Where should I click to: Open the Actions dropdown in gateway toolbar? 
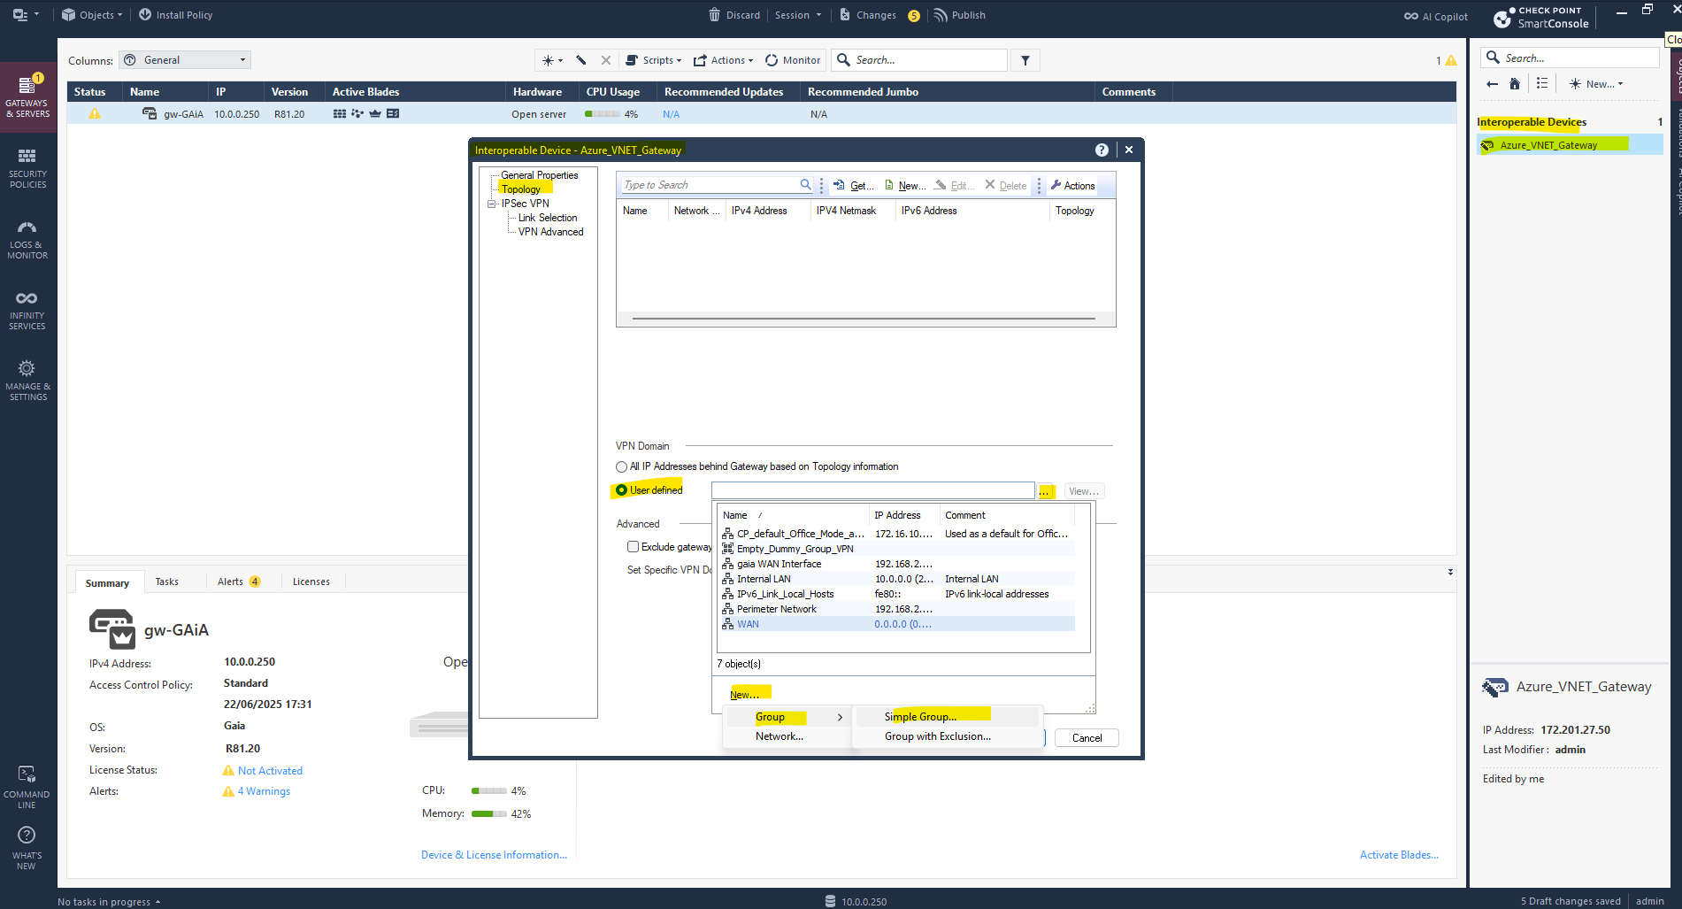click(724, 60)
